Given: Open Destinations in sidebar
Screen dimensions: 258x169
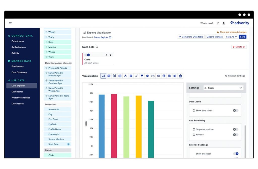Looking at the screenshot, I should tap(18, 104).
